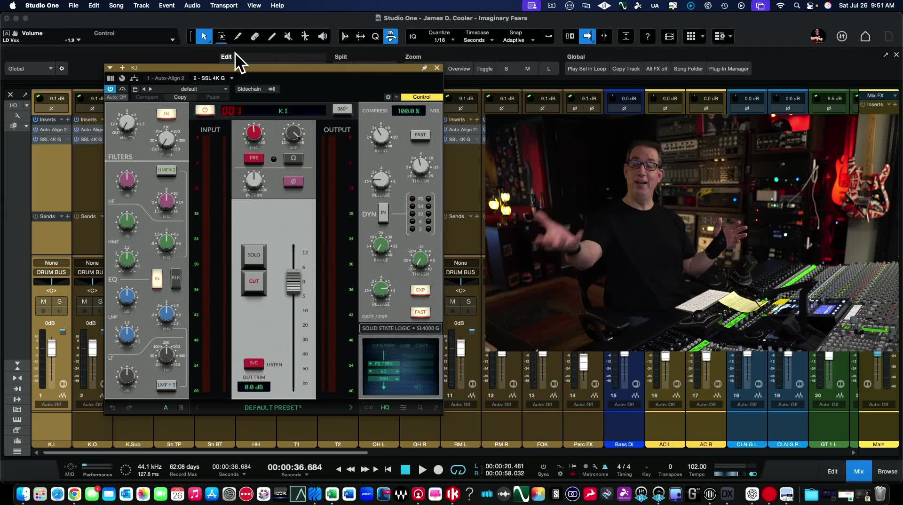
Task: Click the SSL channel output fader
Action: (293, 282)
